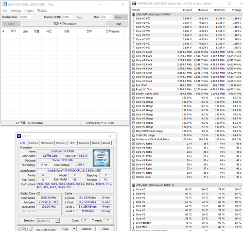Screen dimensions: 243x231
Task: Maximize the HWiNFO64 Sensor Status window
Action: (230, 3)
